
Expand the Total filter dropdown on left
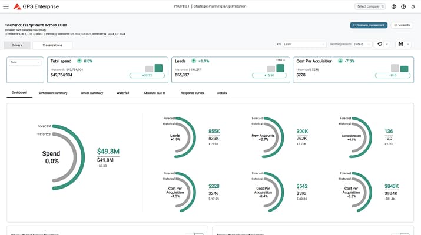point(25,62)
